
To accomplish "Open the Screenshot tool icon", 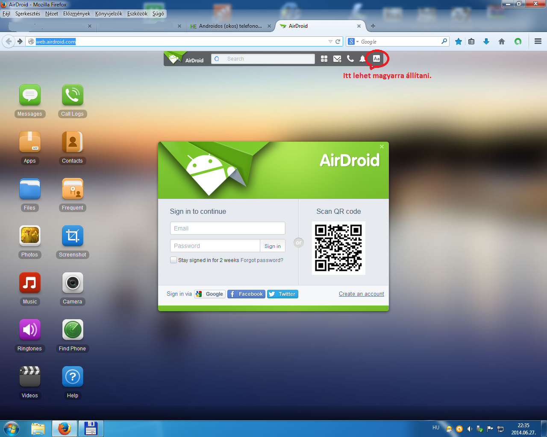I will coord(73,236).
